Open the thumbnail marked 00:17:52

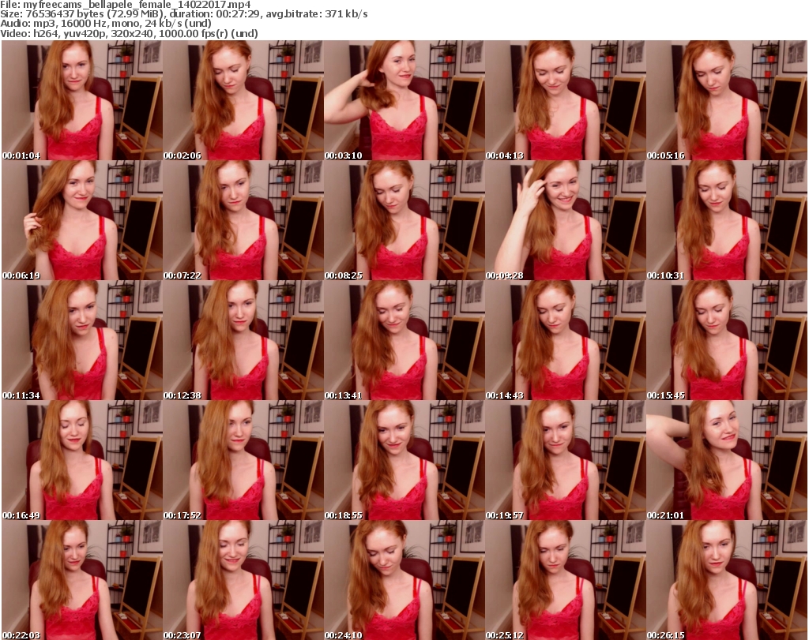[x=243, y=461]
